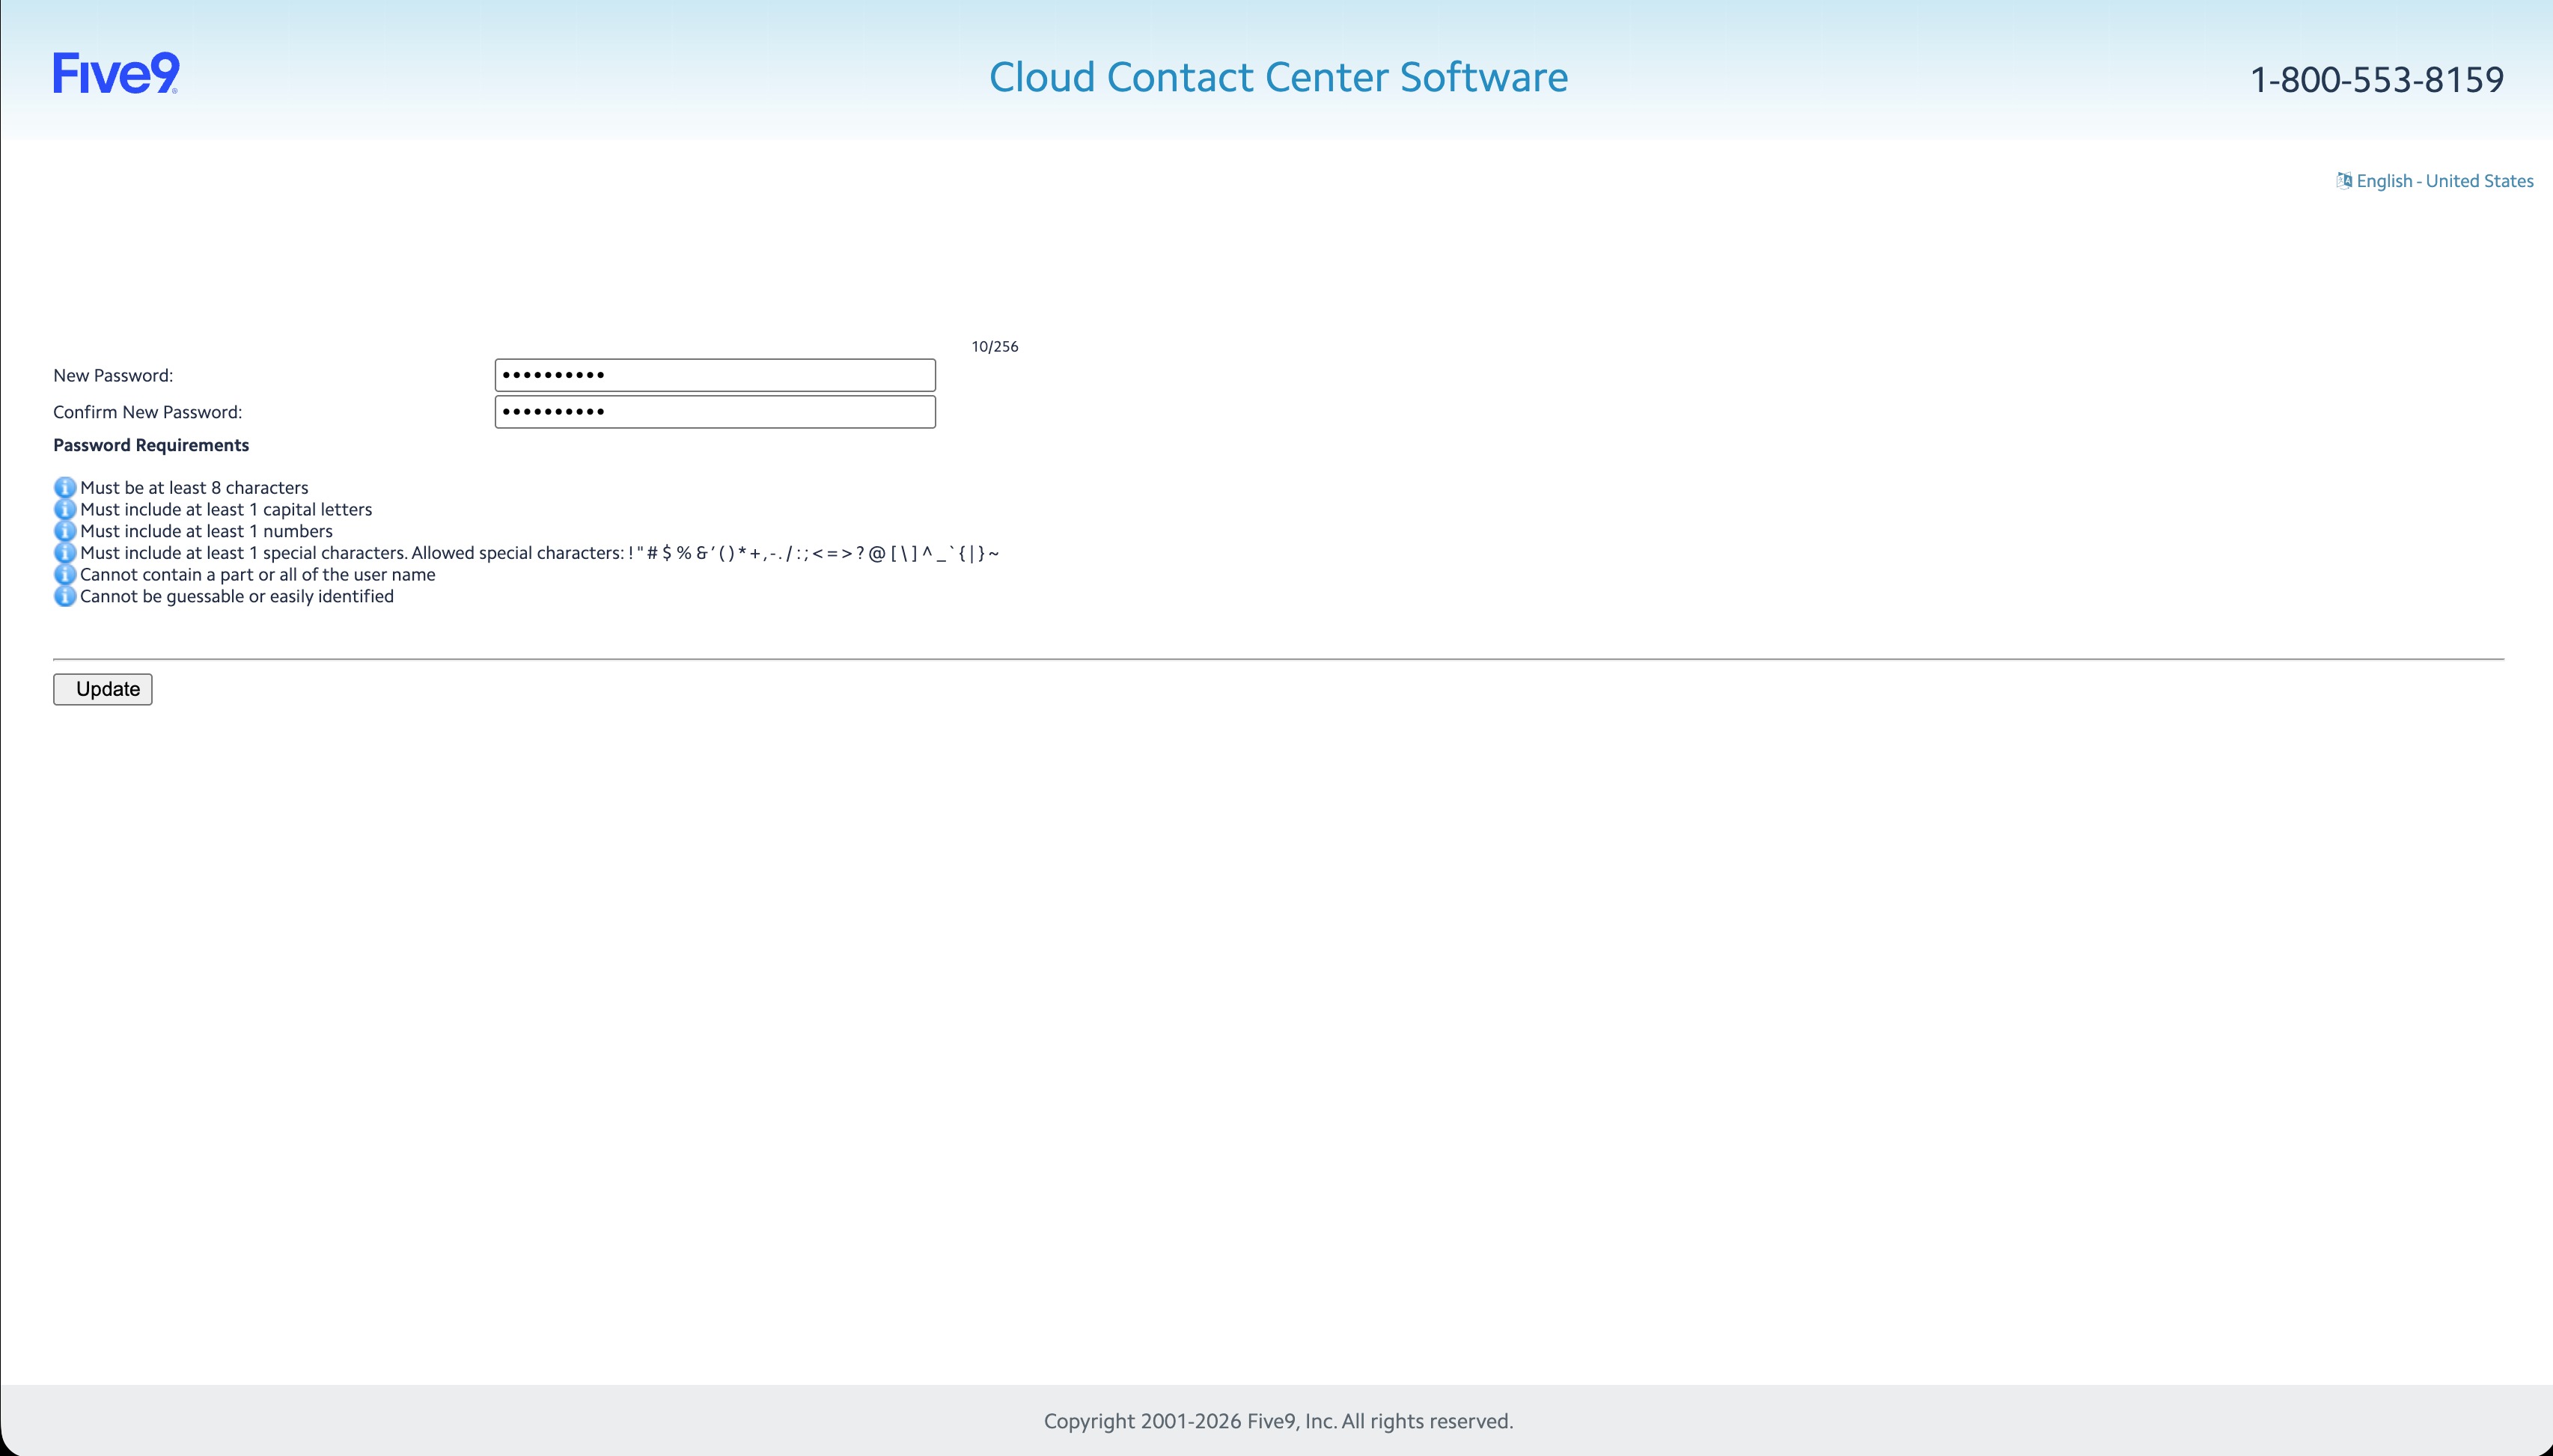The width and height of the screenshot is (2553, 1456).
Task: Click info icon beside special characters requirement
Action: click(65, 553)
